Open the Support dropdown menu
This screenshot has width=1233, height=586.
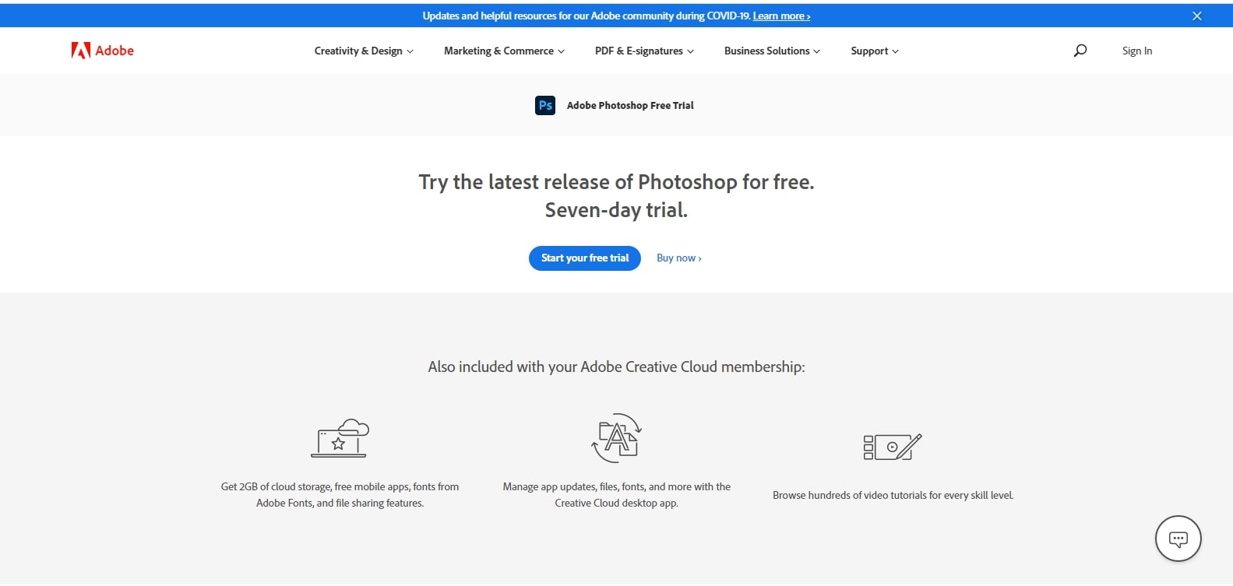click(875, 51)
